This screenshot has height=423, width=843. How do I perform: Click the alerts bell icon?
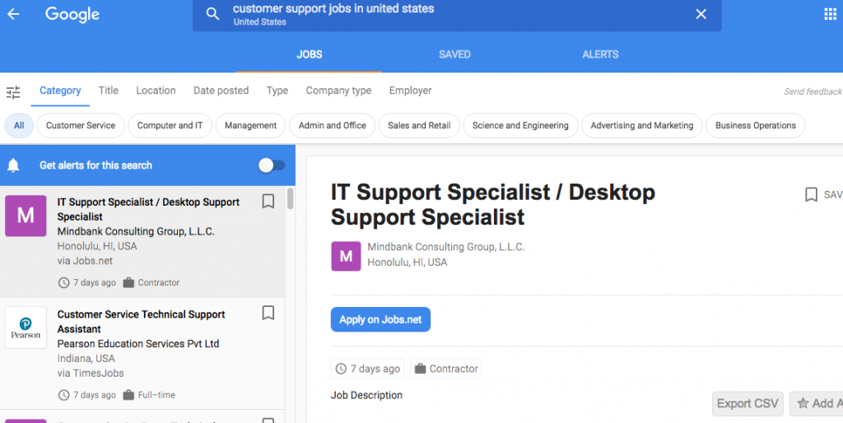(x=13, y=165)
